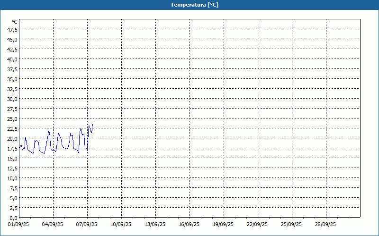The image size is (379, 236).
Task: Select the 17,5 y-axis label
Action: [x=13, y=149]
